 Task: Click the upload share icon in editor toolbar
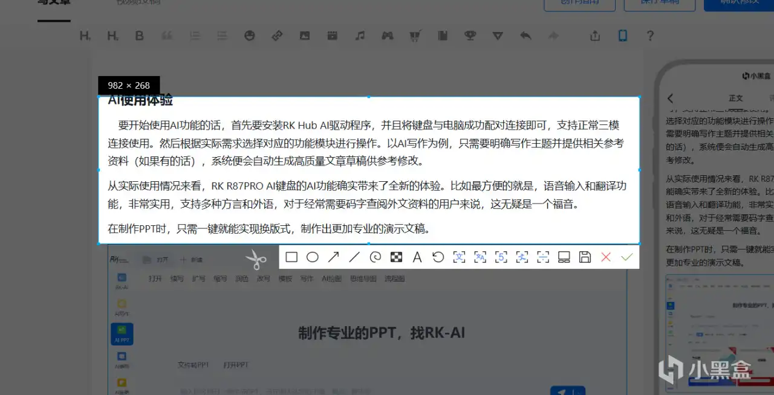595,36
